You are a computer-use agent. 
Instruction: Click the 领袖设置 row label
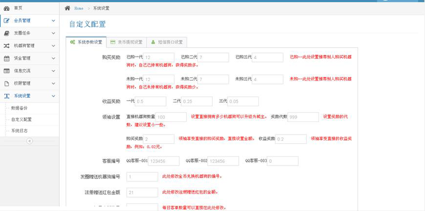click(x=111, y=117)
